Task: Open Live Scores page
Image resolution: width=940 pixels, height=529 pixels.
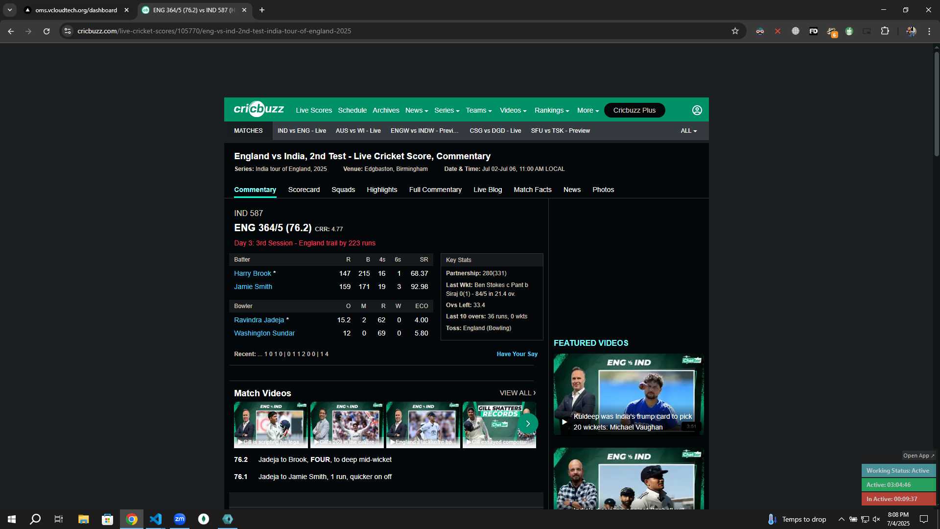Action: [314, 110]
